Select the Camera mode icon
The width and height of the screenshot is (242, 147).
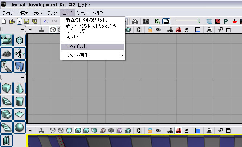[7, 40]
